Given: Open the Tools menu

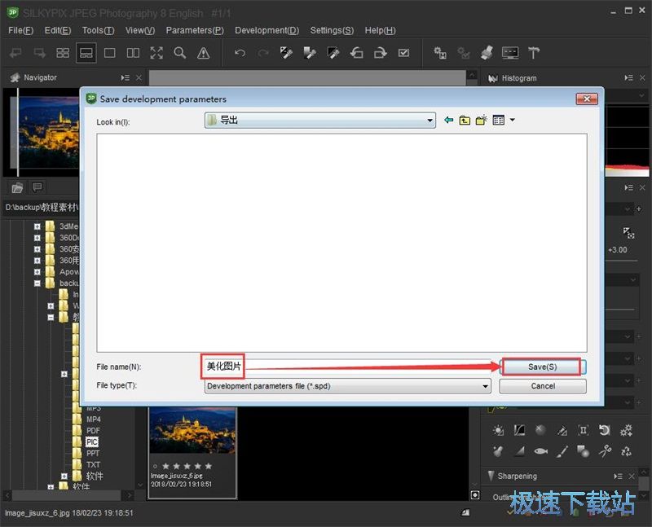Looking at the screenshot, I should point(98,30).
